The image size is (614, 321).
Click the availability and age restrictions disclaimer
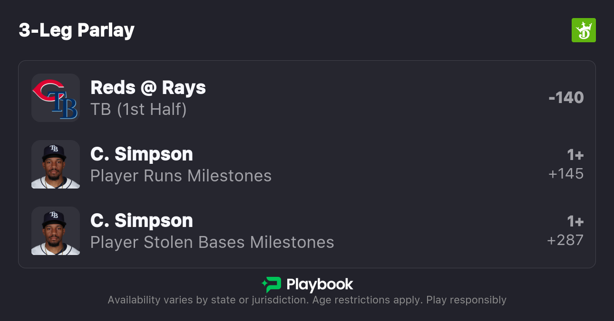click(x=307, y=300)
